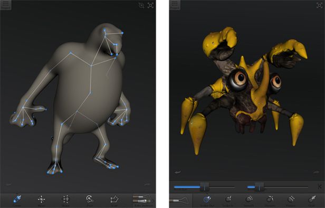
Task: Click the second brush slider handle
Action: (259, 187)
